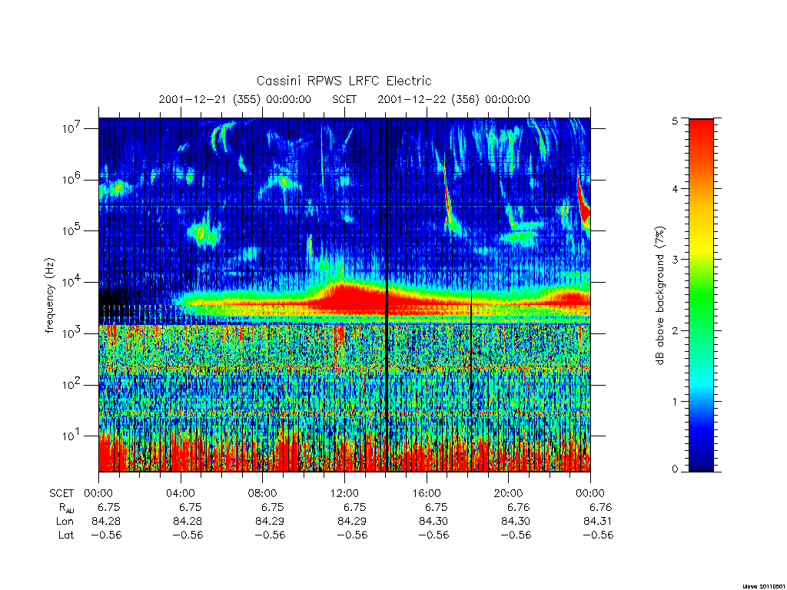Click longitude value "84.28" under 04:00
The image size is (787, 590).
click(x=188, y=522)
